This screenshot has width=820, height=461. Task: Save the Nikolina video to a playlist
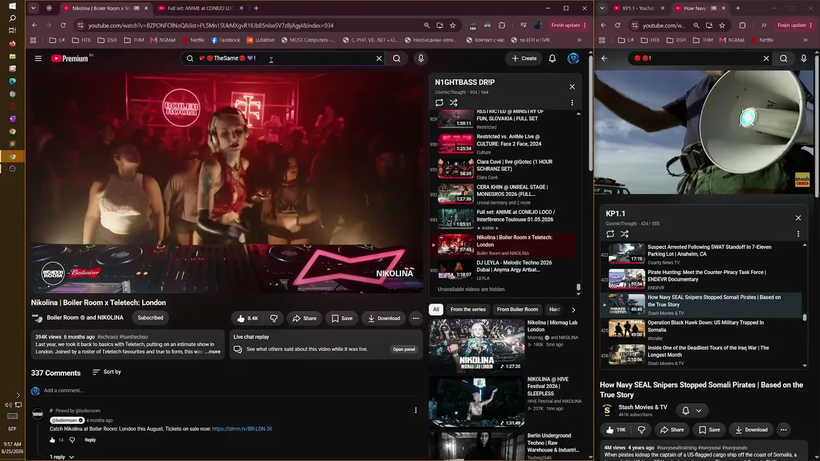[341, 318]
